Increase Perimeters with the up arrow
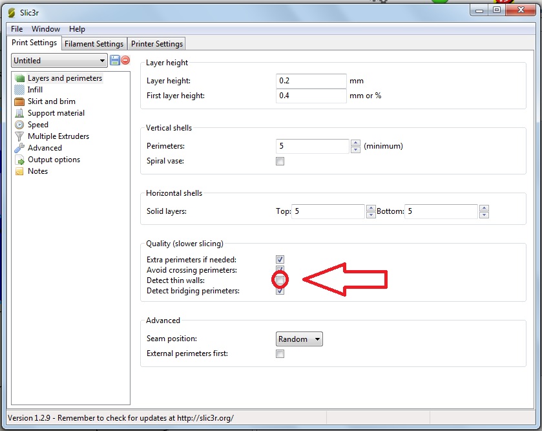 pyautogui.click(x=355, y=143)
